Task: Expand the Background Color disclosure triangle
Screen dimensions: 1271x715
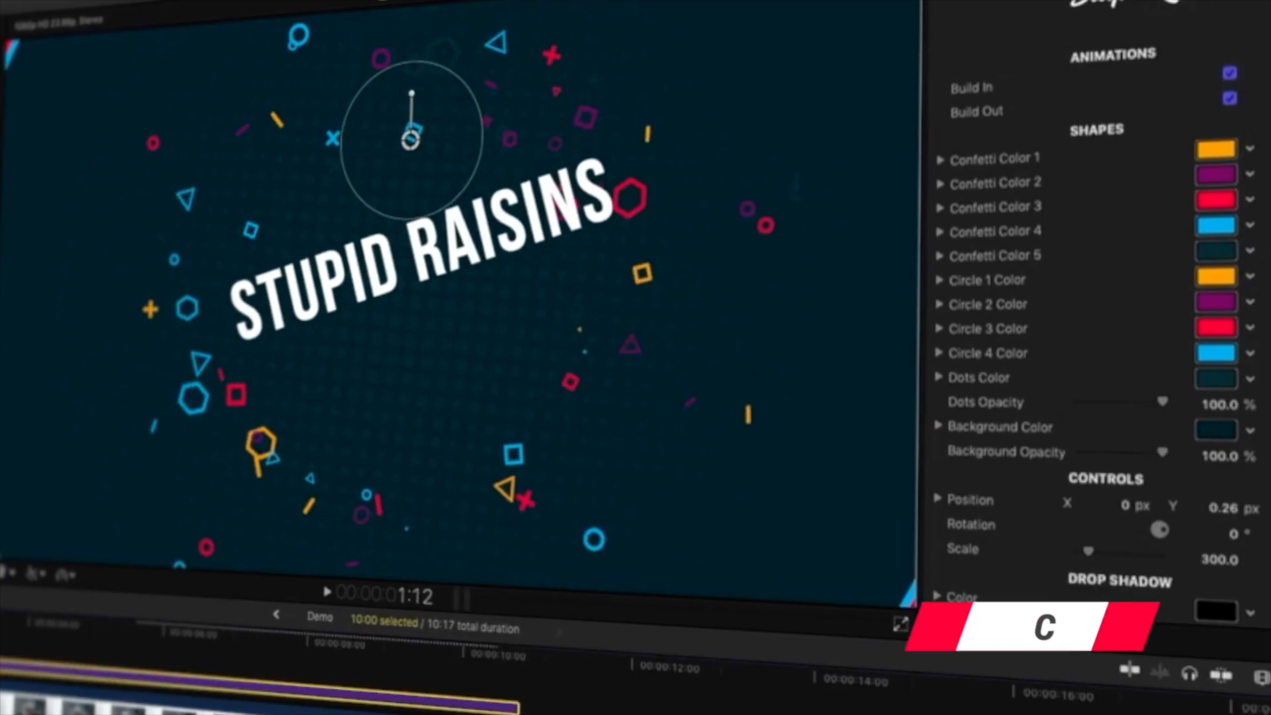Action: tap(938, 425)
